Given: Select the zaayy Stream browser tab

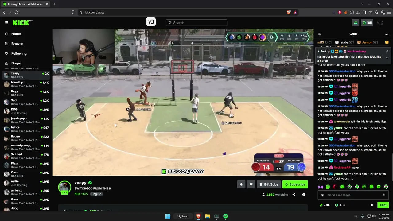Looking at the screenshot, I should [x=26, y=4].
